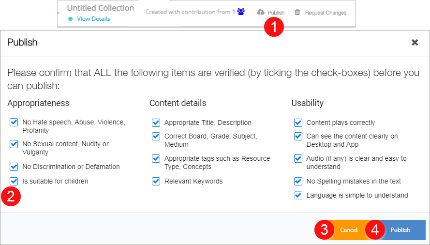Image resolution: width=430 pixels, height=245 pixels.
Task: Uncheck No Hate speech, Abuse, Violence checkbox
Action: [x=14, y=123]
